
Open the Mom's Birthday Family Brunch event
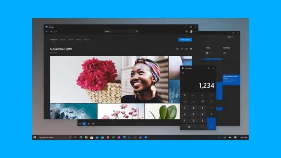(231, 80)
